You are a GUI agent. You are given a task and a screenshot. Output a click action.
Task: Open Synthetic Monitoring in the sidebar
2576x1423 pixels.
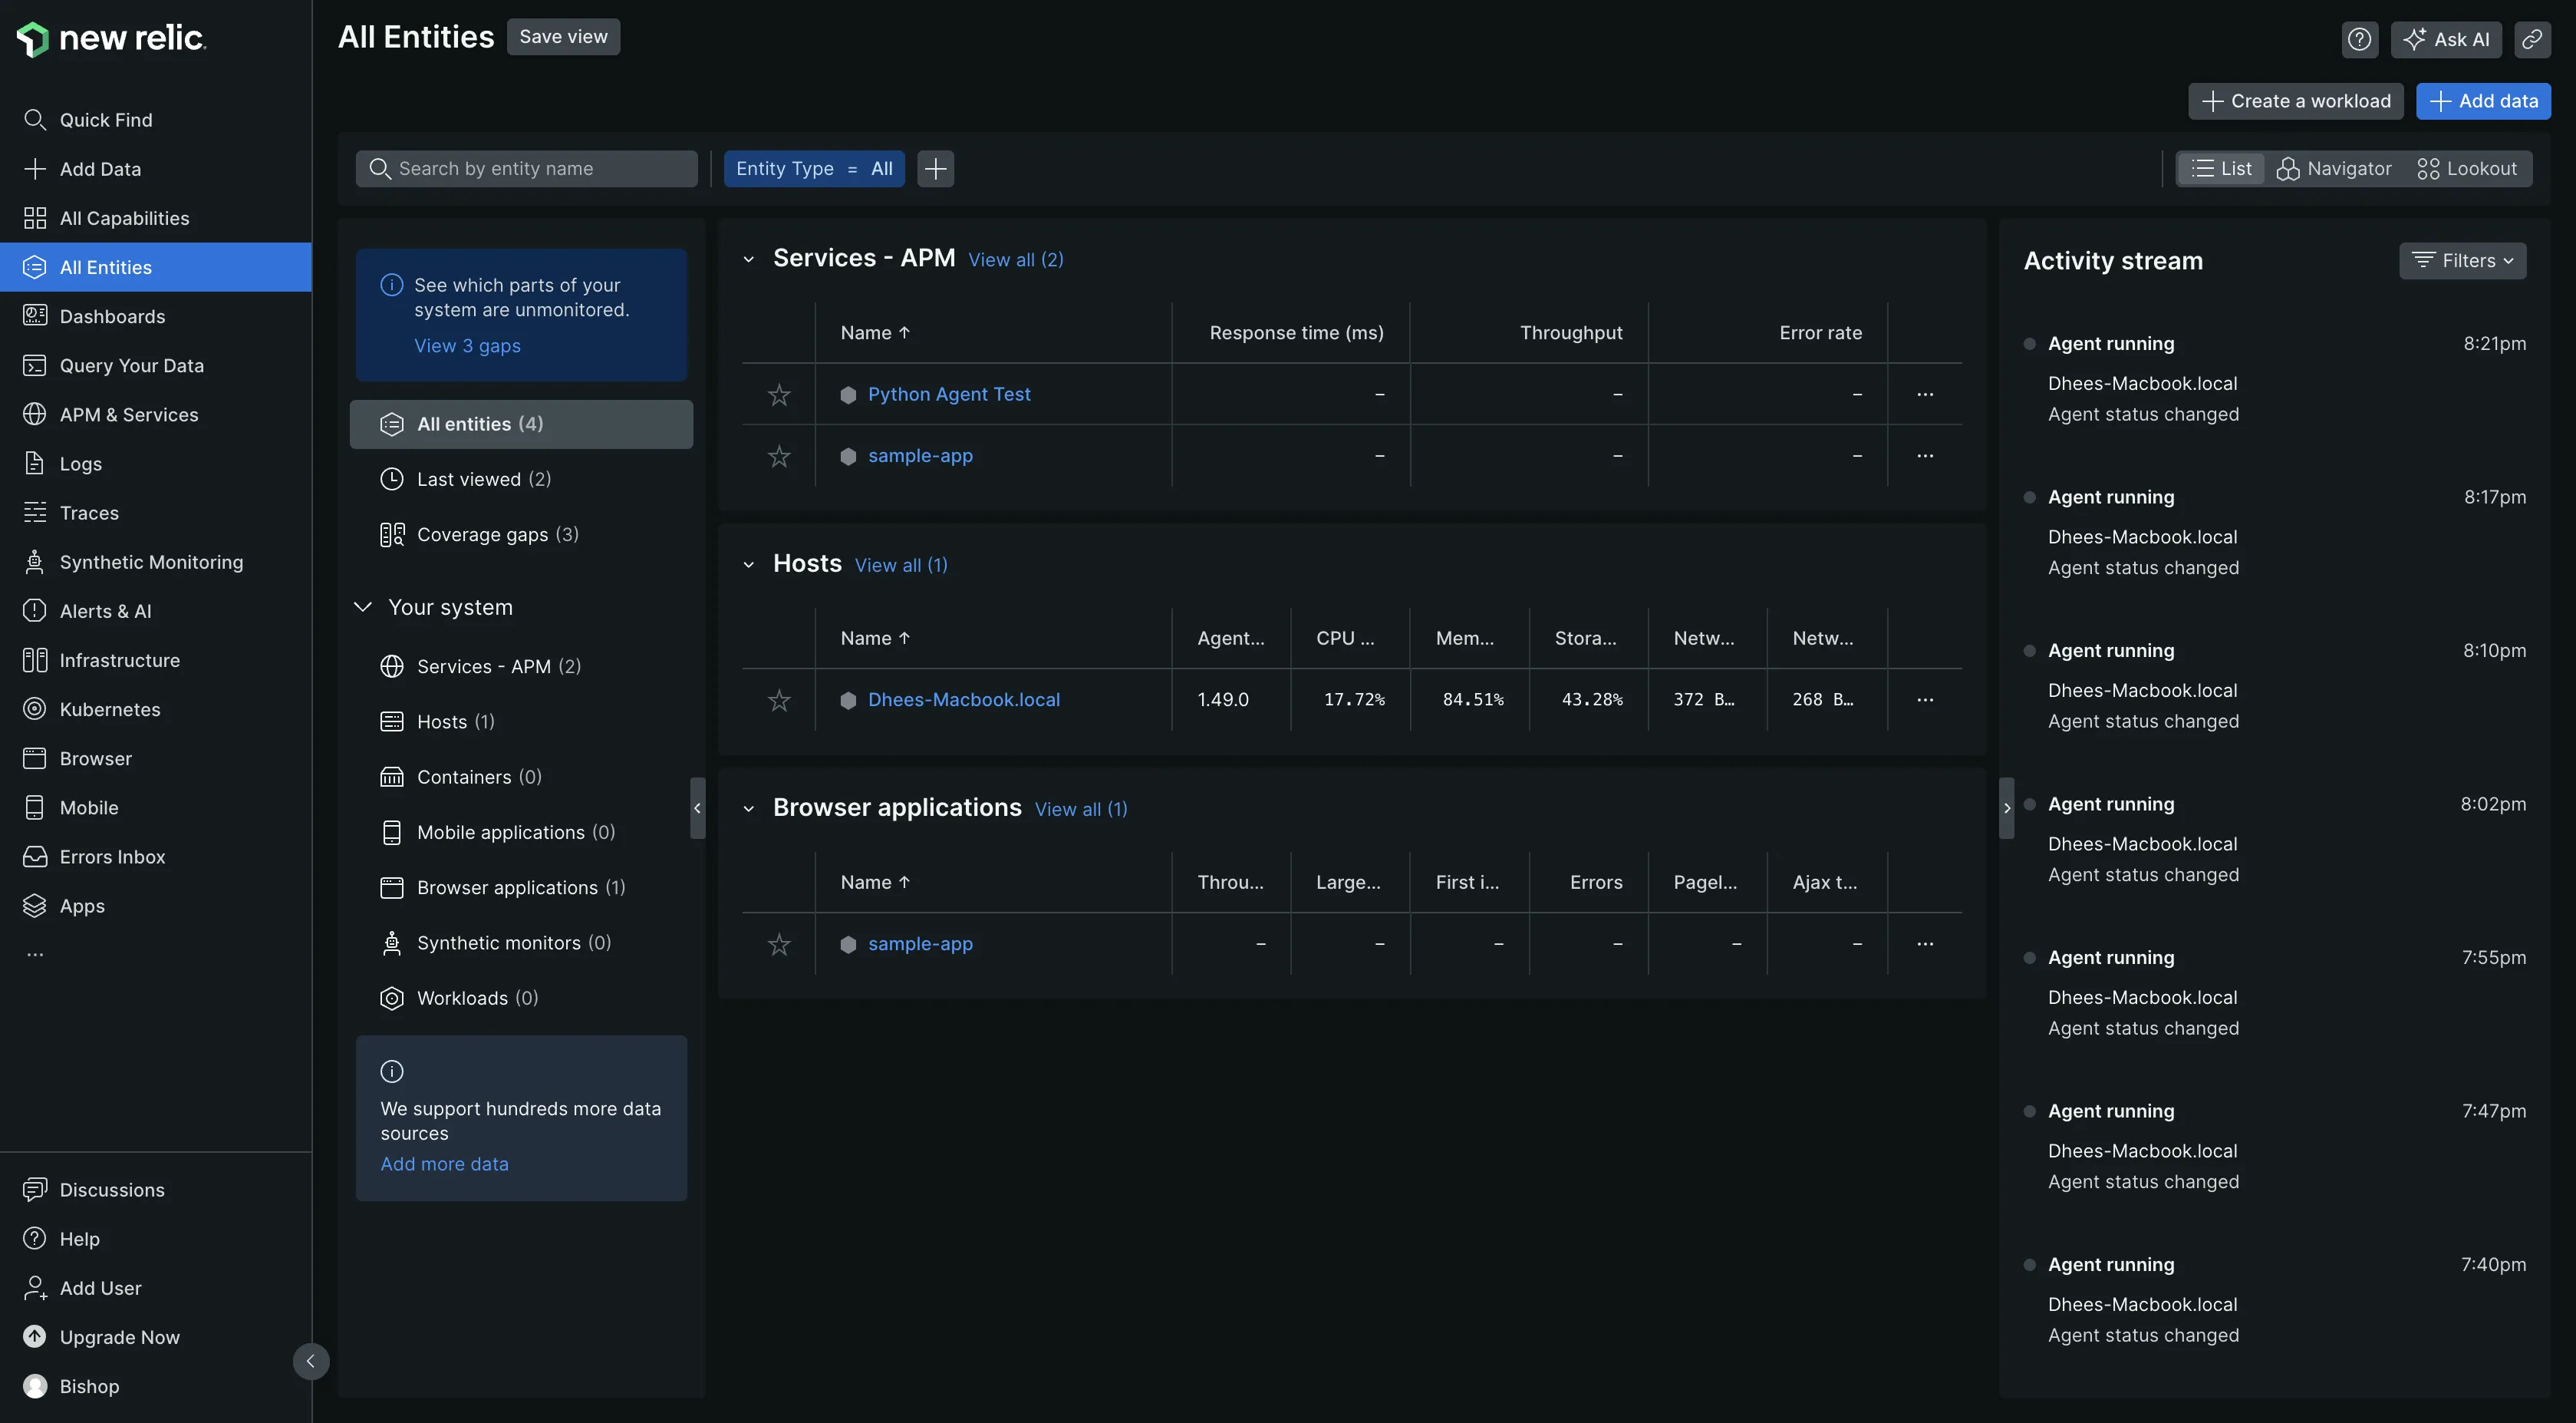coord(150,563)
